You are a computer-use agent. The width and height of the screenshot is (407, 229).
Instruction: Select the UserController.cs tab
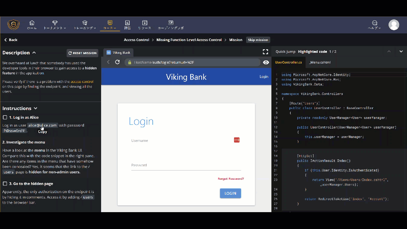click(x=288, y=62)
